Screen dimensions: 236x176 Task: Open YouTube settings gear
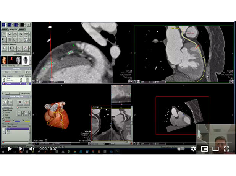193,148
